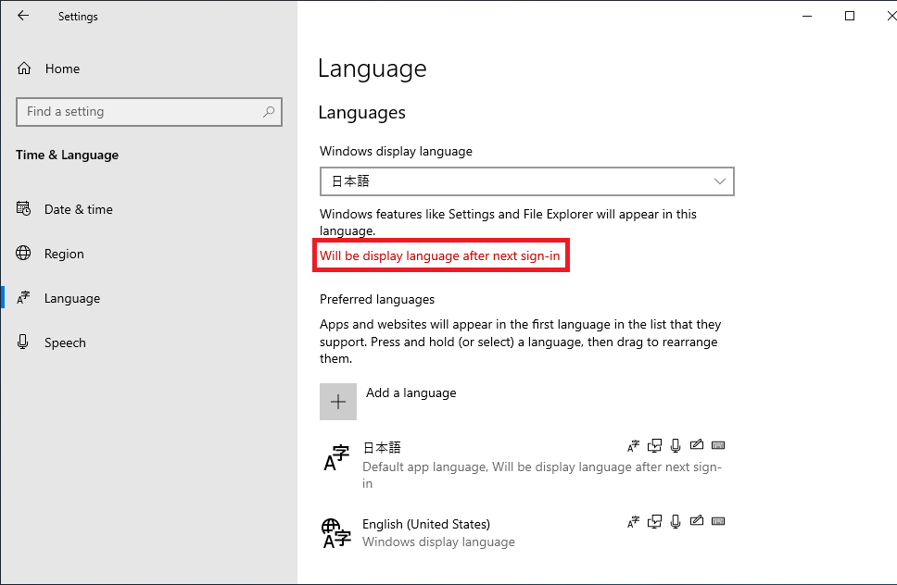
Task: Go back with the Settings back arrow
Action: 23,16
